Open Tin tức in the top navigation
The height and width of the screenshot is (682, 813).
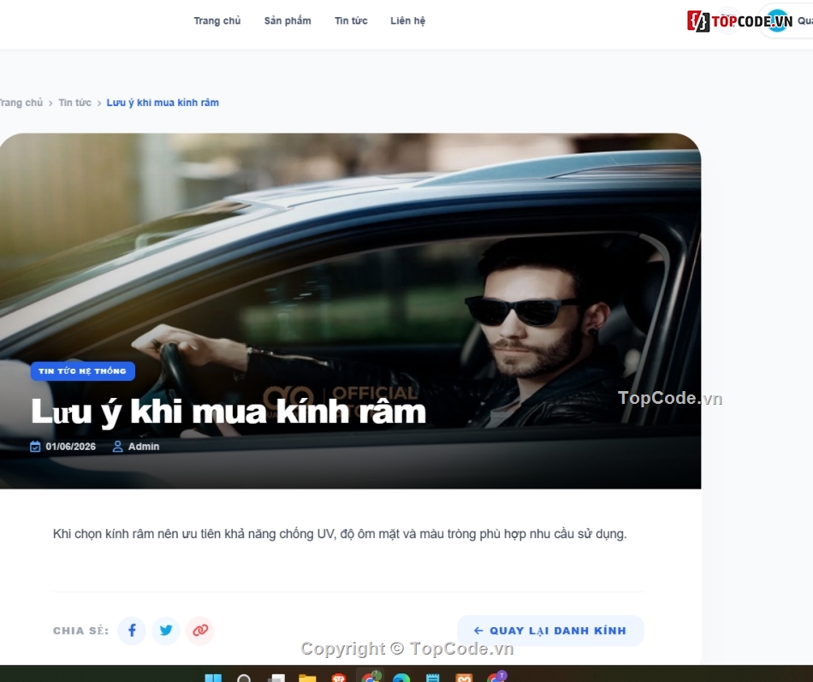(x=351, y=21)
